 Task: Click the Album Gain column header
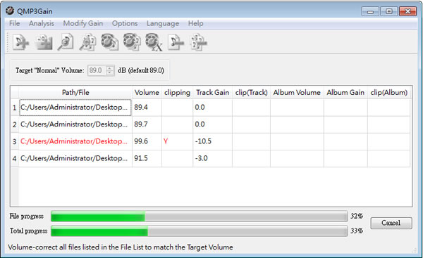pos(345,93)
